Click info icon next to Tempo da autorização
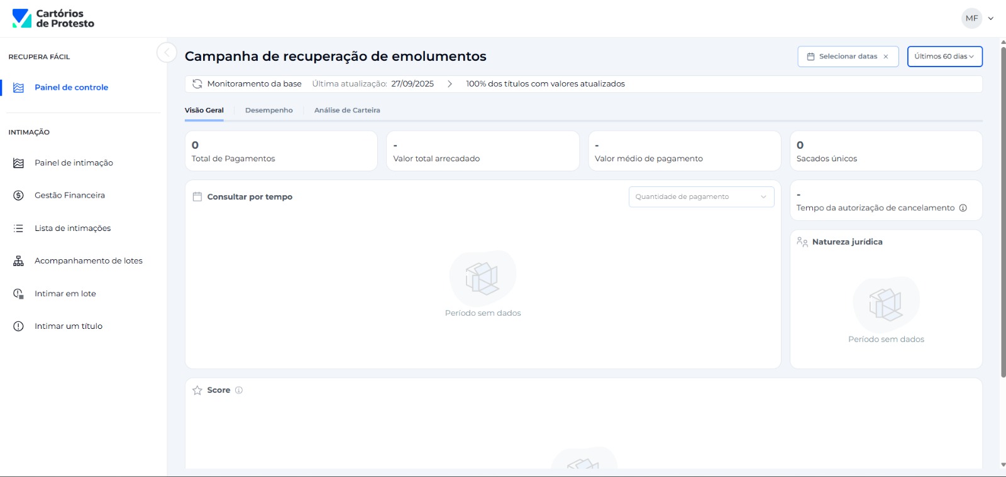Screen dimensions: 1006x477 point(963,208)
